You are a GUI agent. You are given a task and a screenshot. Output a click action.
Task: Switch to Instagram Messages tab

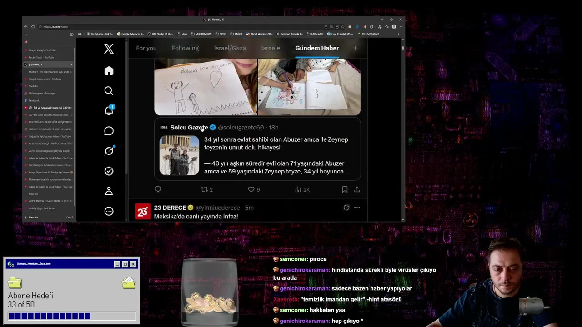pyautogui.click(x=49, y=94)
